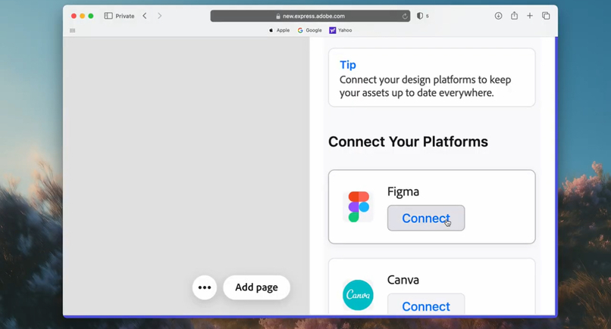Connect the Figma platform
Viewport: 611px width, 329px height.
426,218
